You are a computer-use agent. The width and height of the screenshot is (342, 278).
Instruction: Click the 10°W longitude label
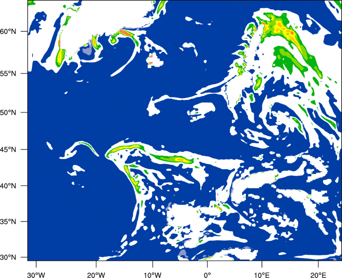point(153,275)
